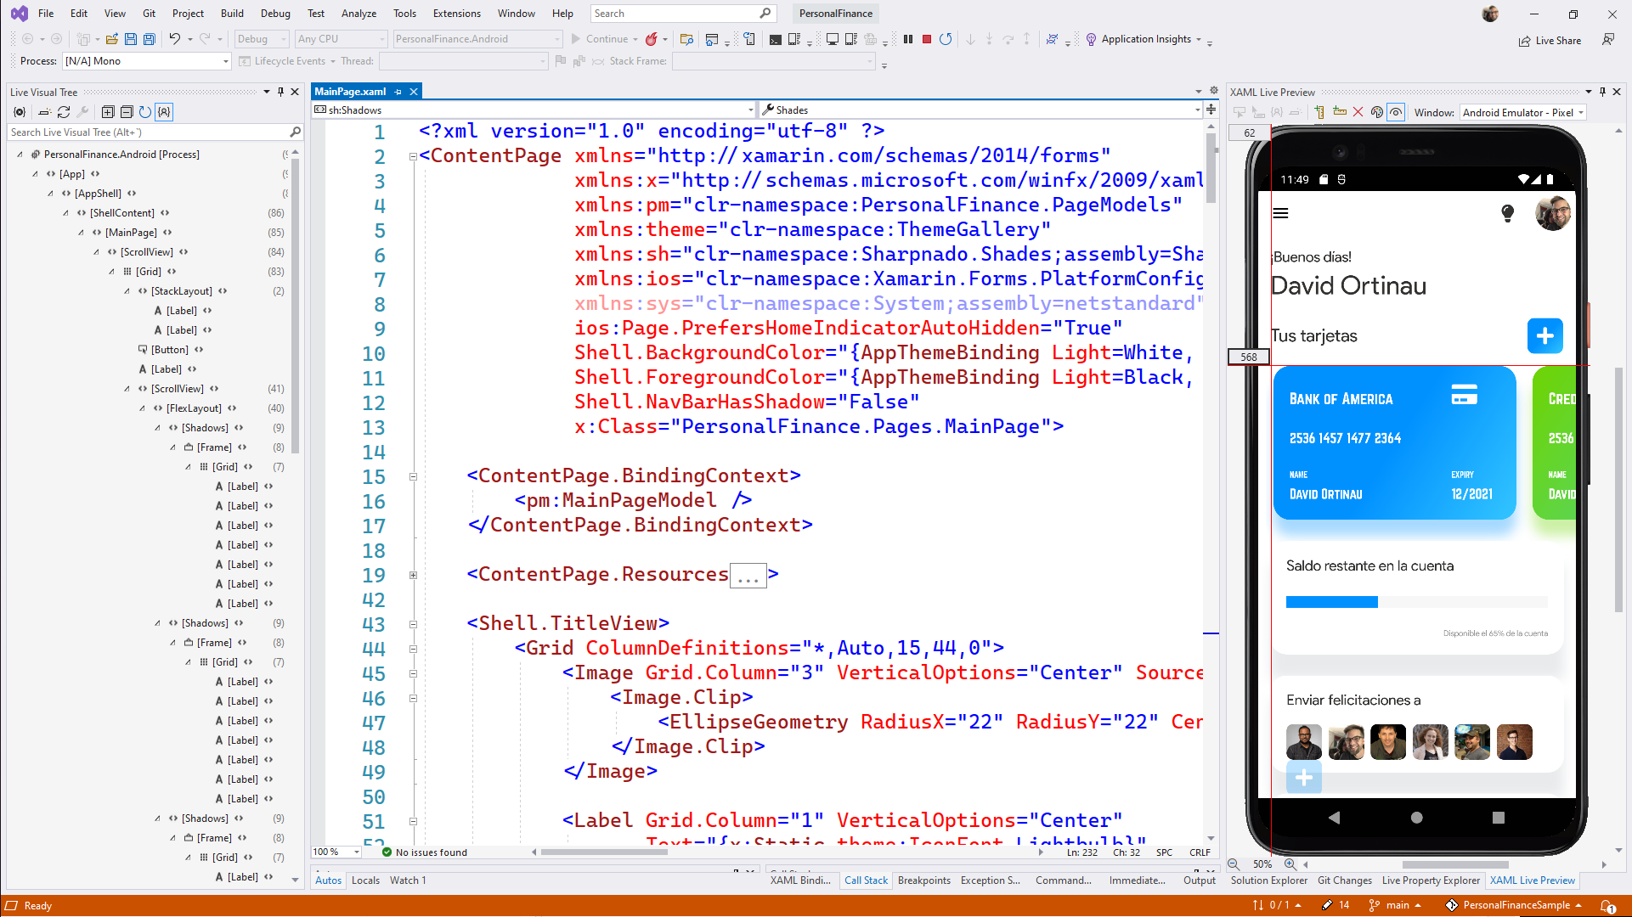The width and height of the screenshot is (1632, 917).
Task: Click the Application Insights toolbar icon
Action: click(x=1088, y=39)
